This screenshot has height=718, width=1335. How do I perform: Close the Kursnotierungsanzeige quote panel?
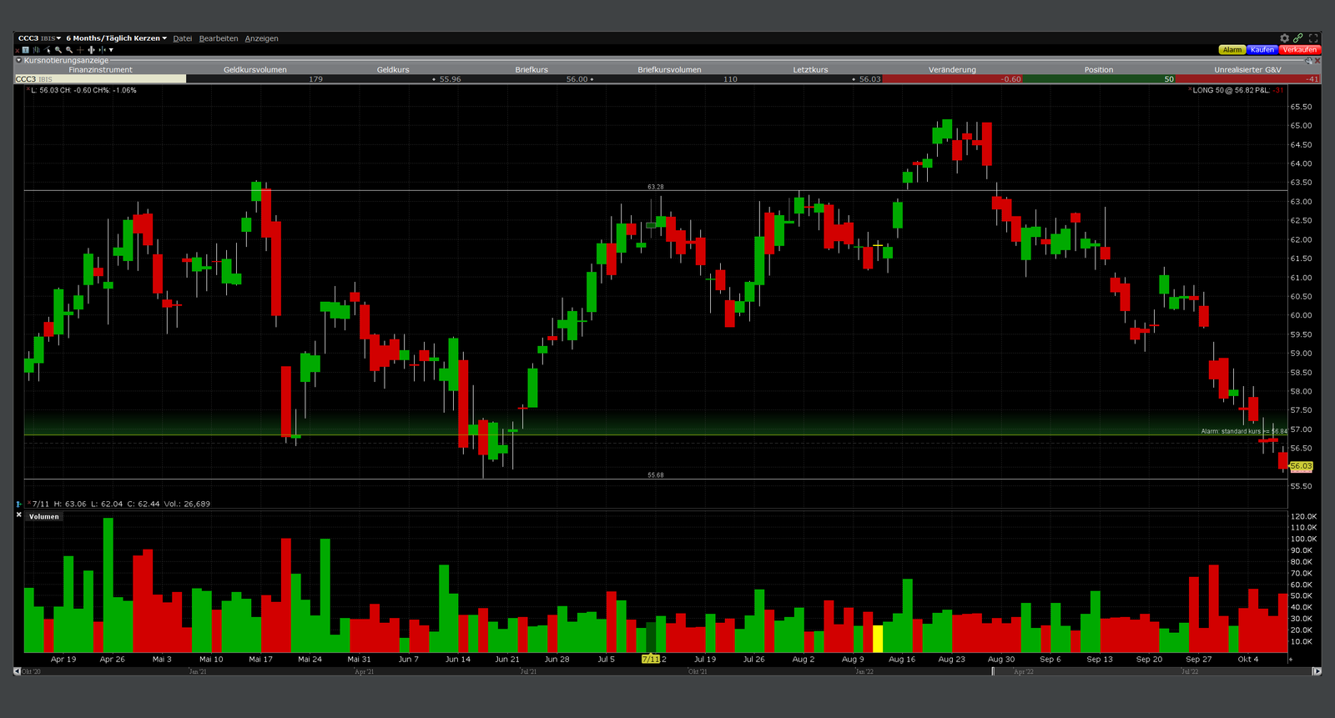pyautogui.click(x=1317, y=60)
